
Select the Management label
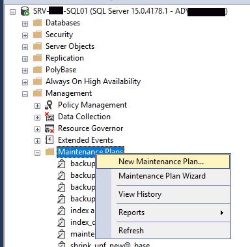[68, 93]
